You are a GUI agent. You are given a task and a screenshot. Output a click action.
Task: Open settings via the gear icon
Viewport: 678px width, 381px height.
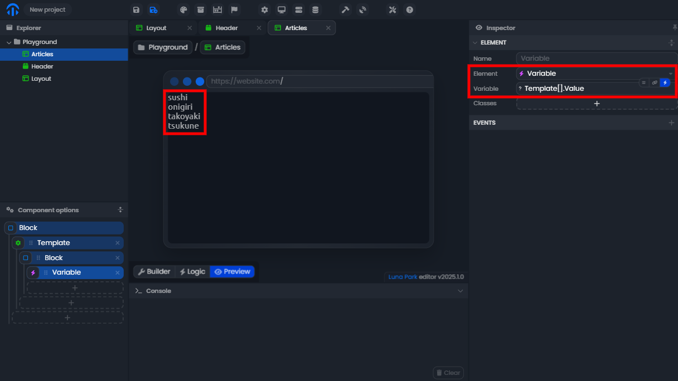[x=264, y=10]
